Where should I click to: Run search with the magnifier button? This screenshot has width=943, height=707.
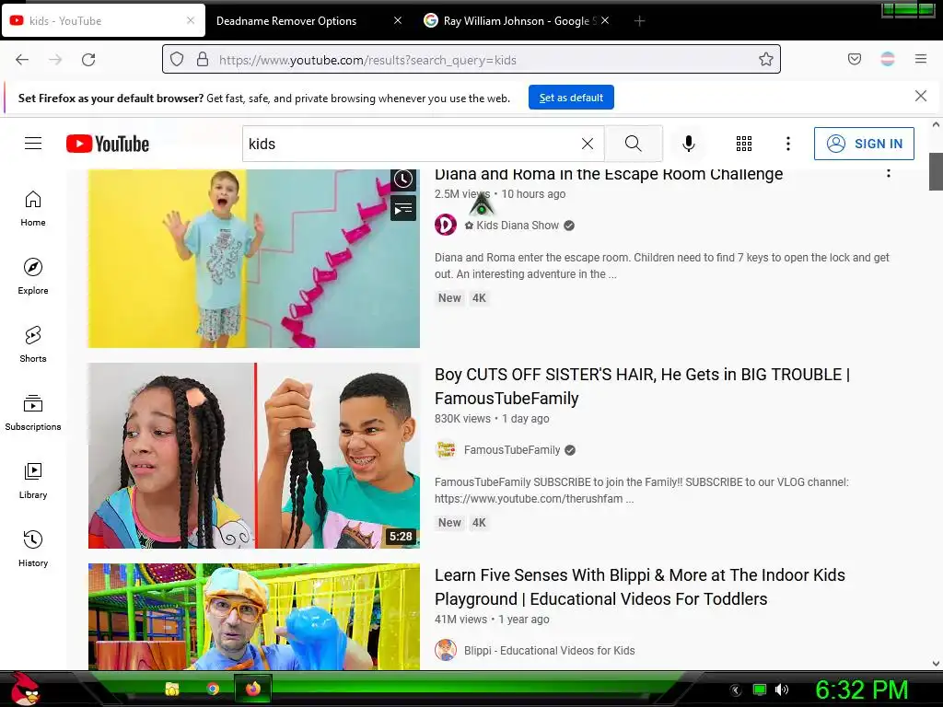click(x=634, y=144)
